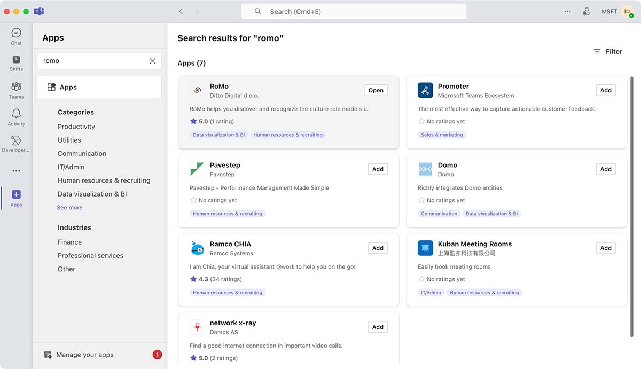The image size is (641, 369).
Task: Add the Domo app
Action: (606, 169)
